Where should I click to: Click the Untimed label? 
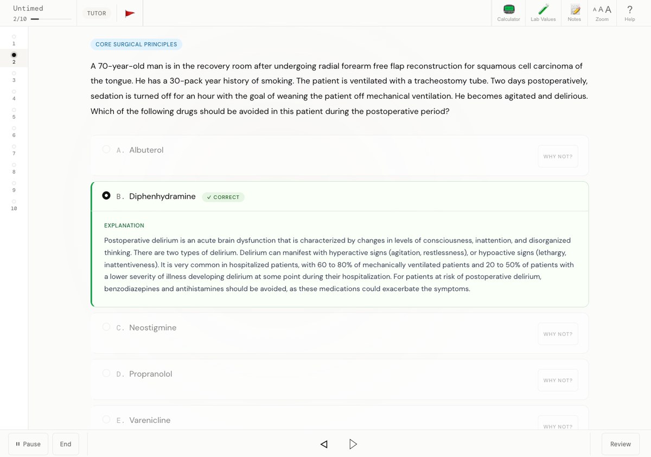pos(28,8)
